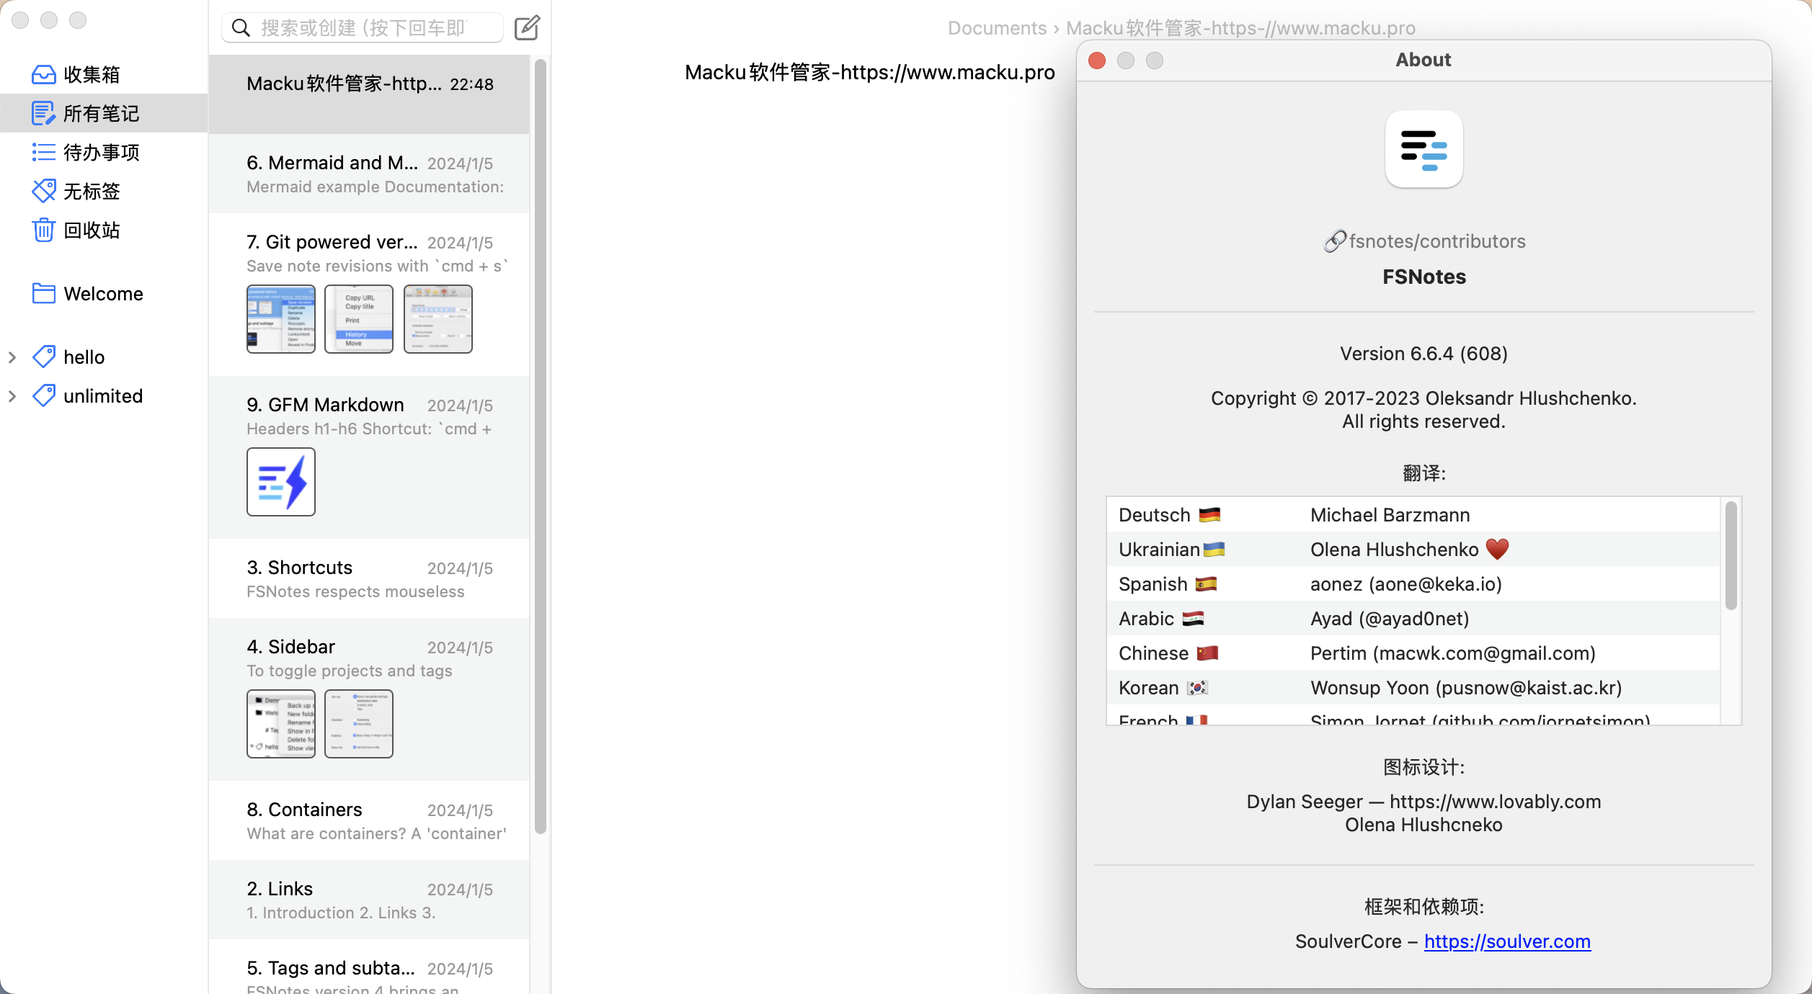Open the https://soulver.com link
The width and height of the screenshot is (1812, 994).
click(x=1507, y=941)
